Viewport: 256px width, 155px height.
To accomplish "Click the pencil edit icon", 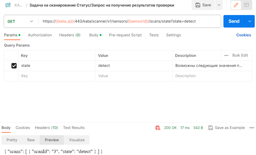I will 236,5.
